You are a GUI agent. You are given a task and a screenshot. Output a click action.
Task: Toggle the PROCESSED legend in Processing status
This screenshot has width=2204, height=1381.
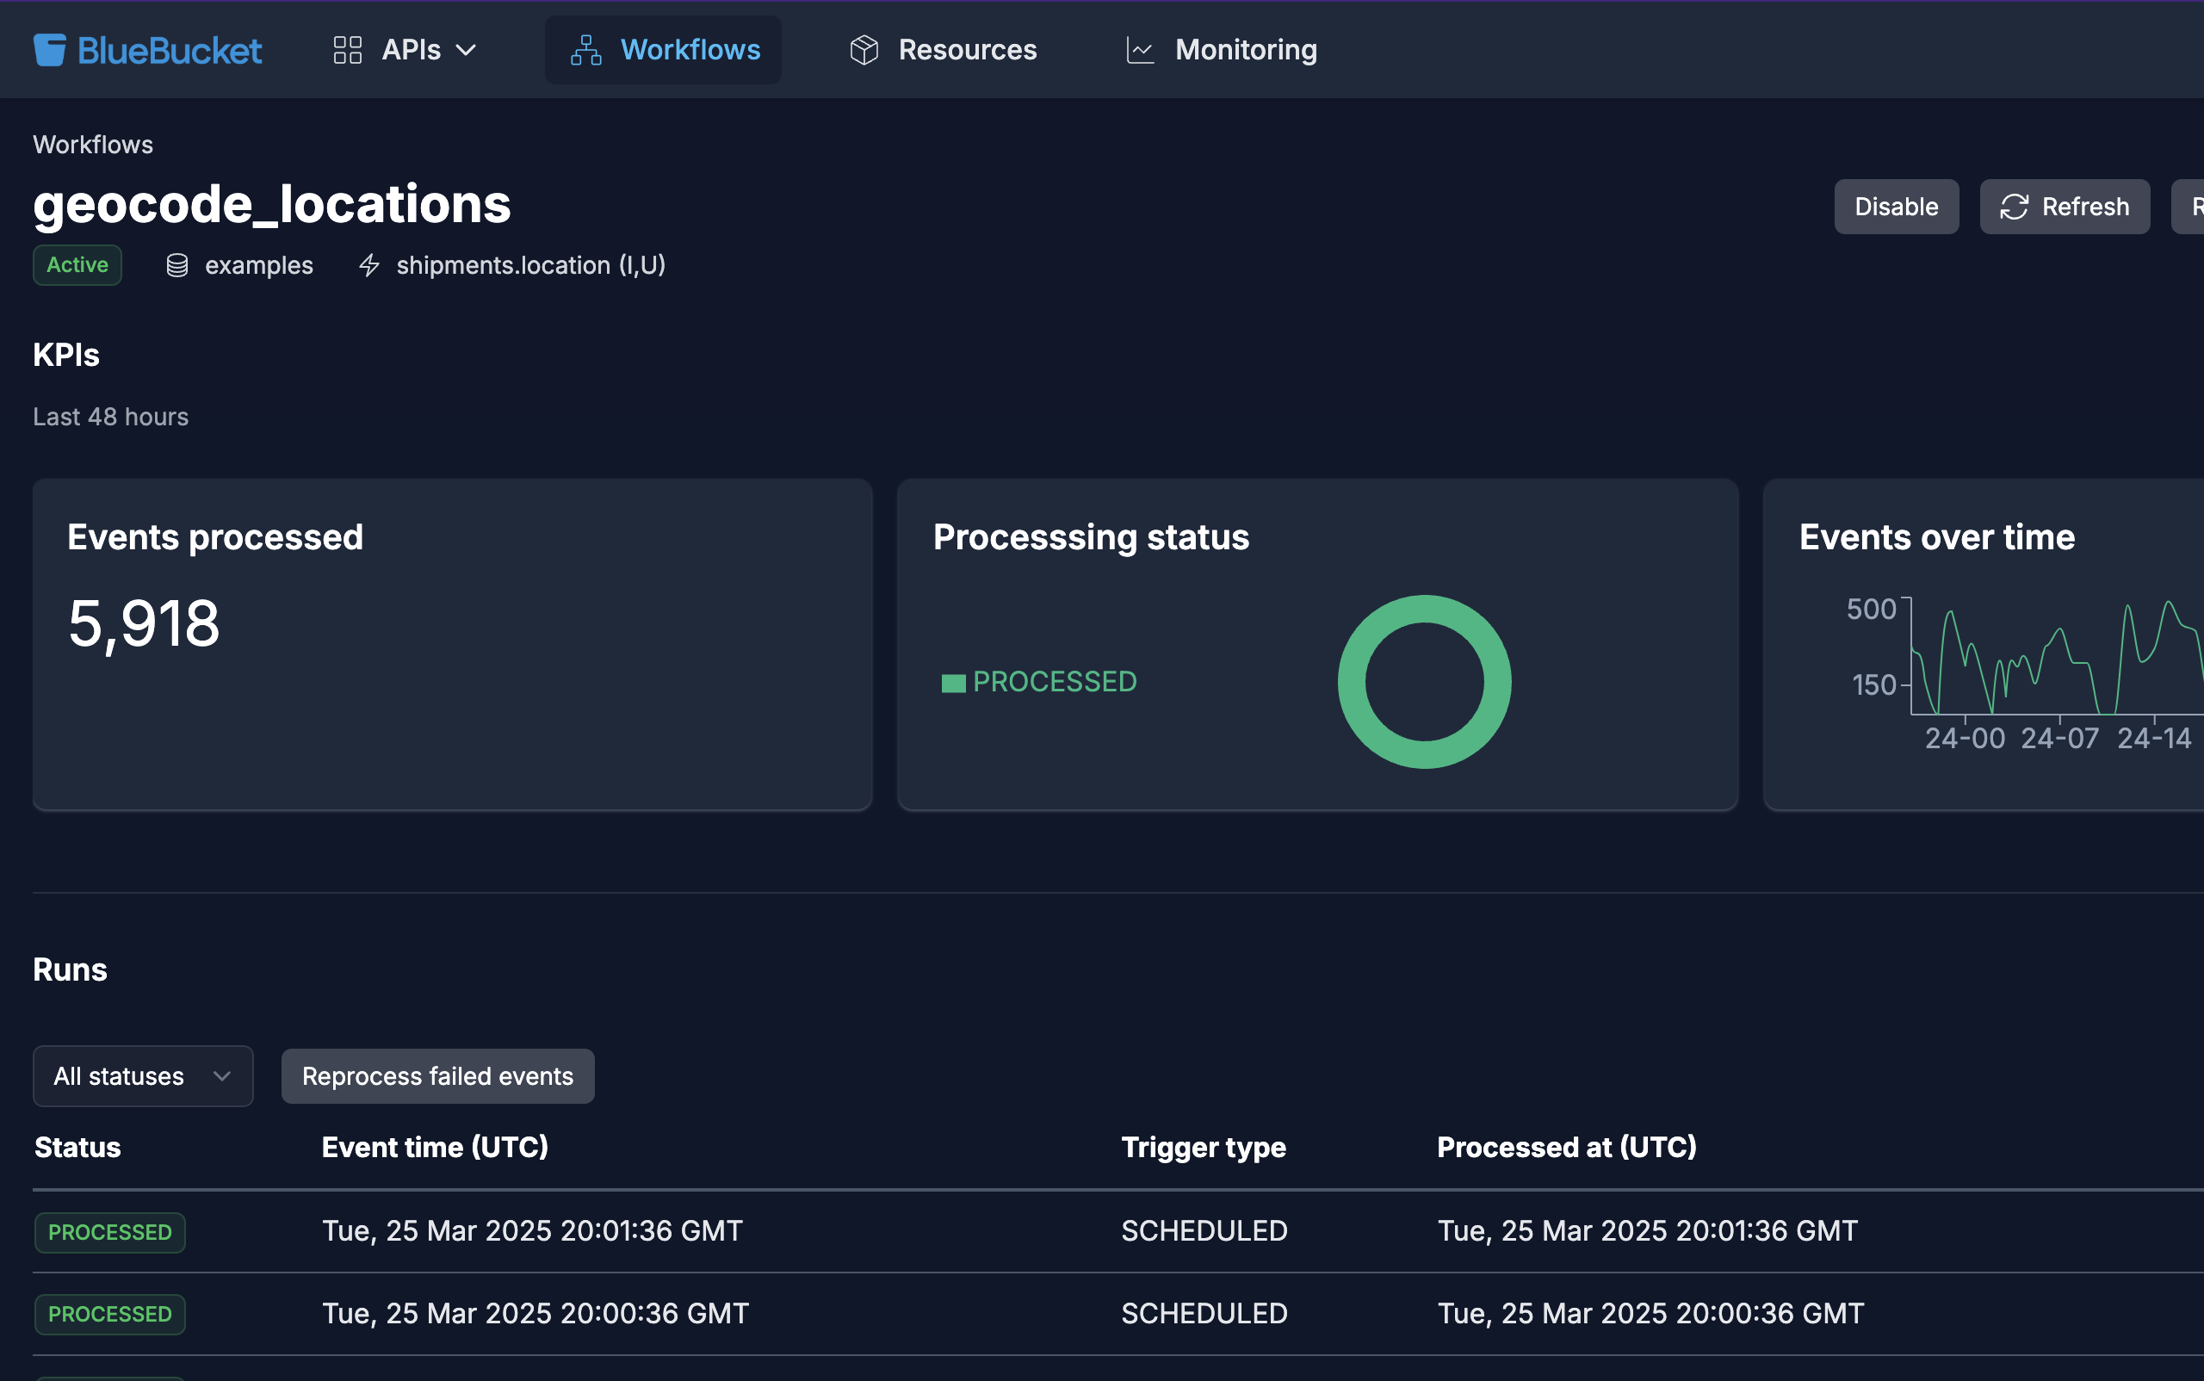point(1037,680)
